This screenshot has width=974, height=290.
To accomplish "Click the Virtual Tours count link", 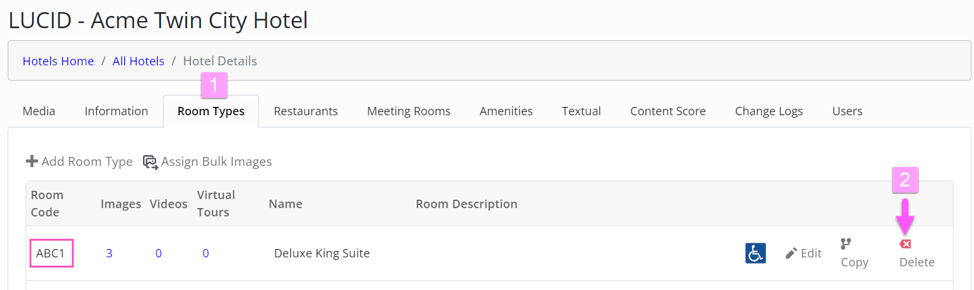I will [206, 254].
